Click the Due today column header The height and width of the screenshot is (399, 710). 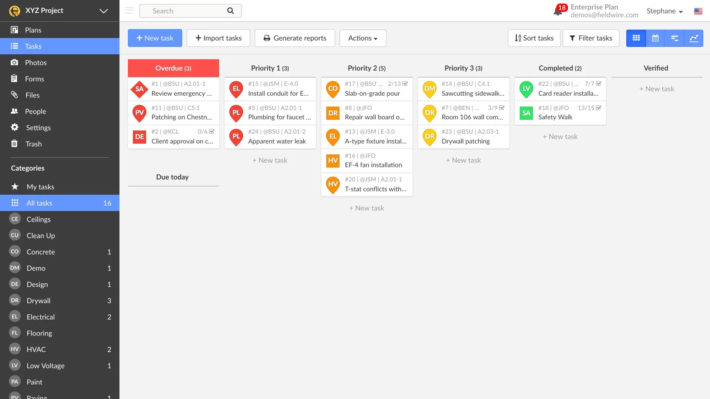click(x=172, y=177)
